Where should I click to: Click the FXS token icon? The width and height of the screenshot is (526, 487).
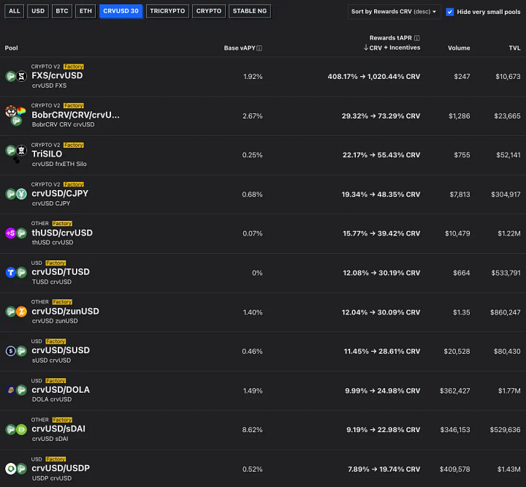pyautogui.click(x=21, y=77)
